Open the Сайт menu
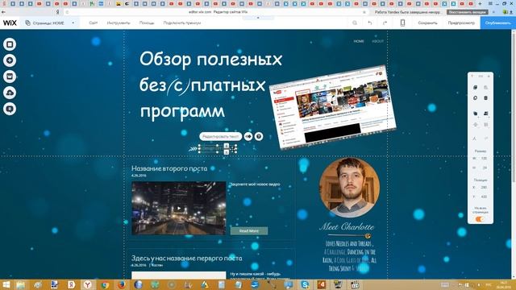Screen dimensions: 516x290 (x=94, y=23)
